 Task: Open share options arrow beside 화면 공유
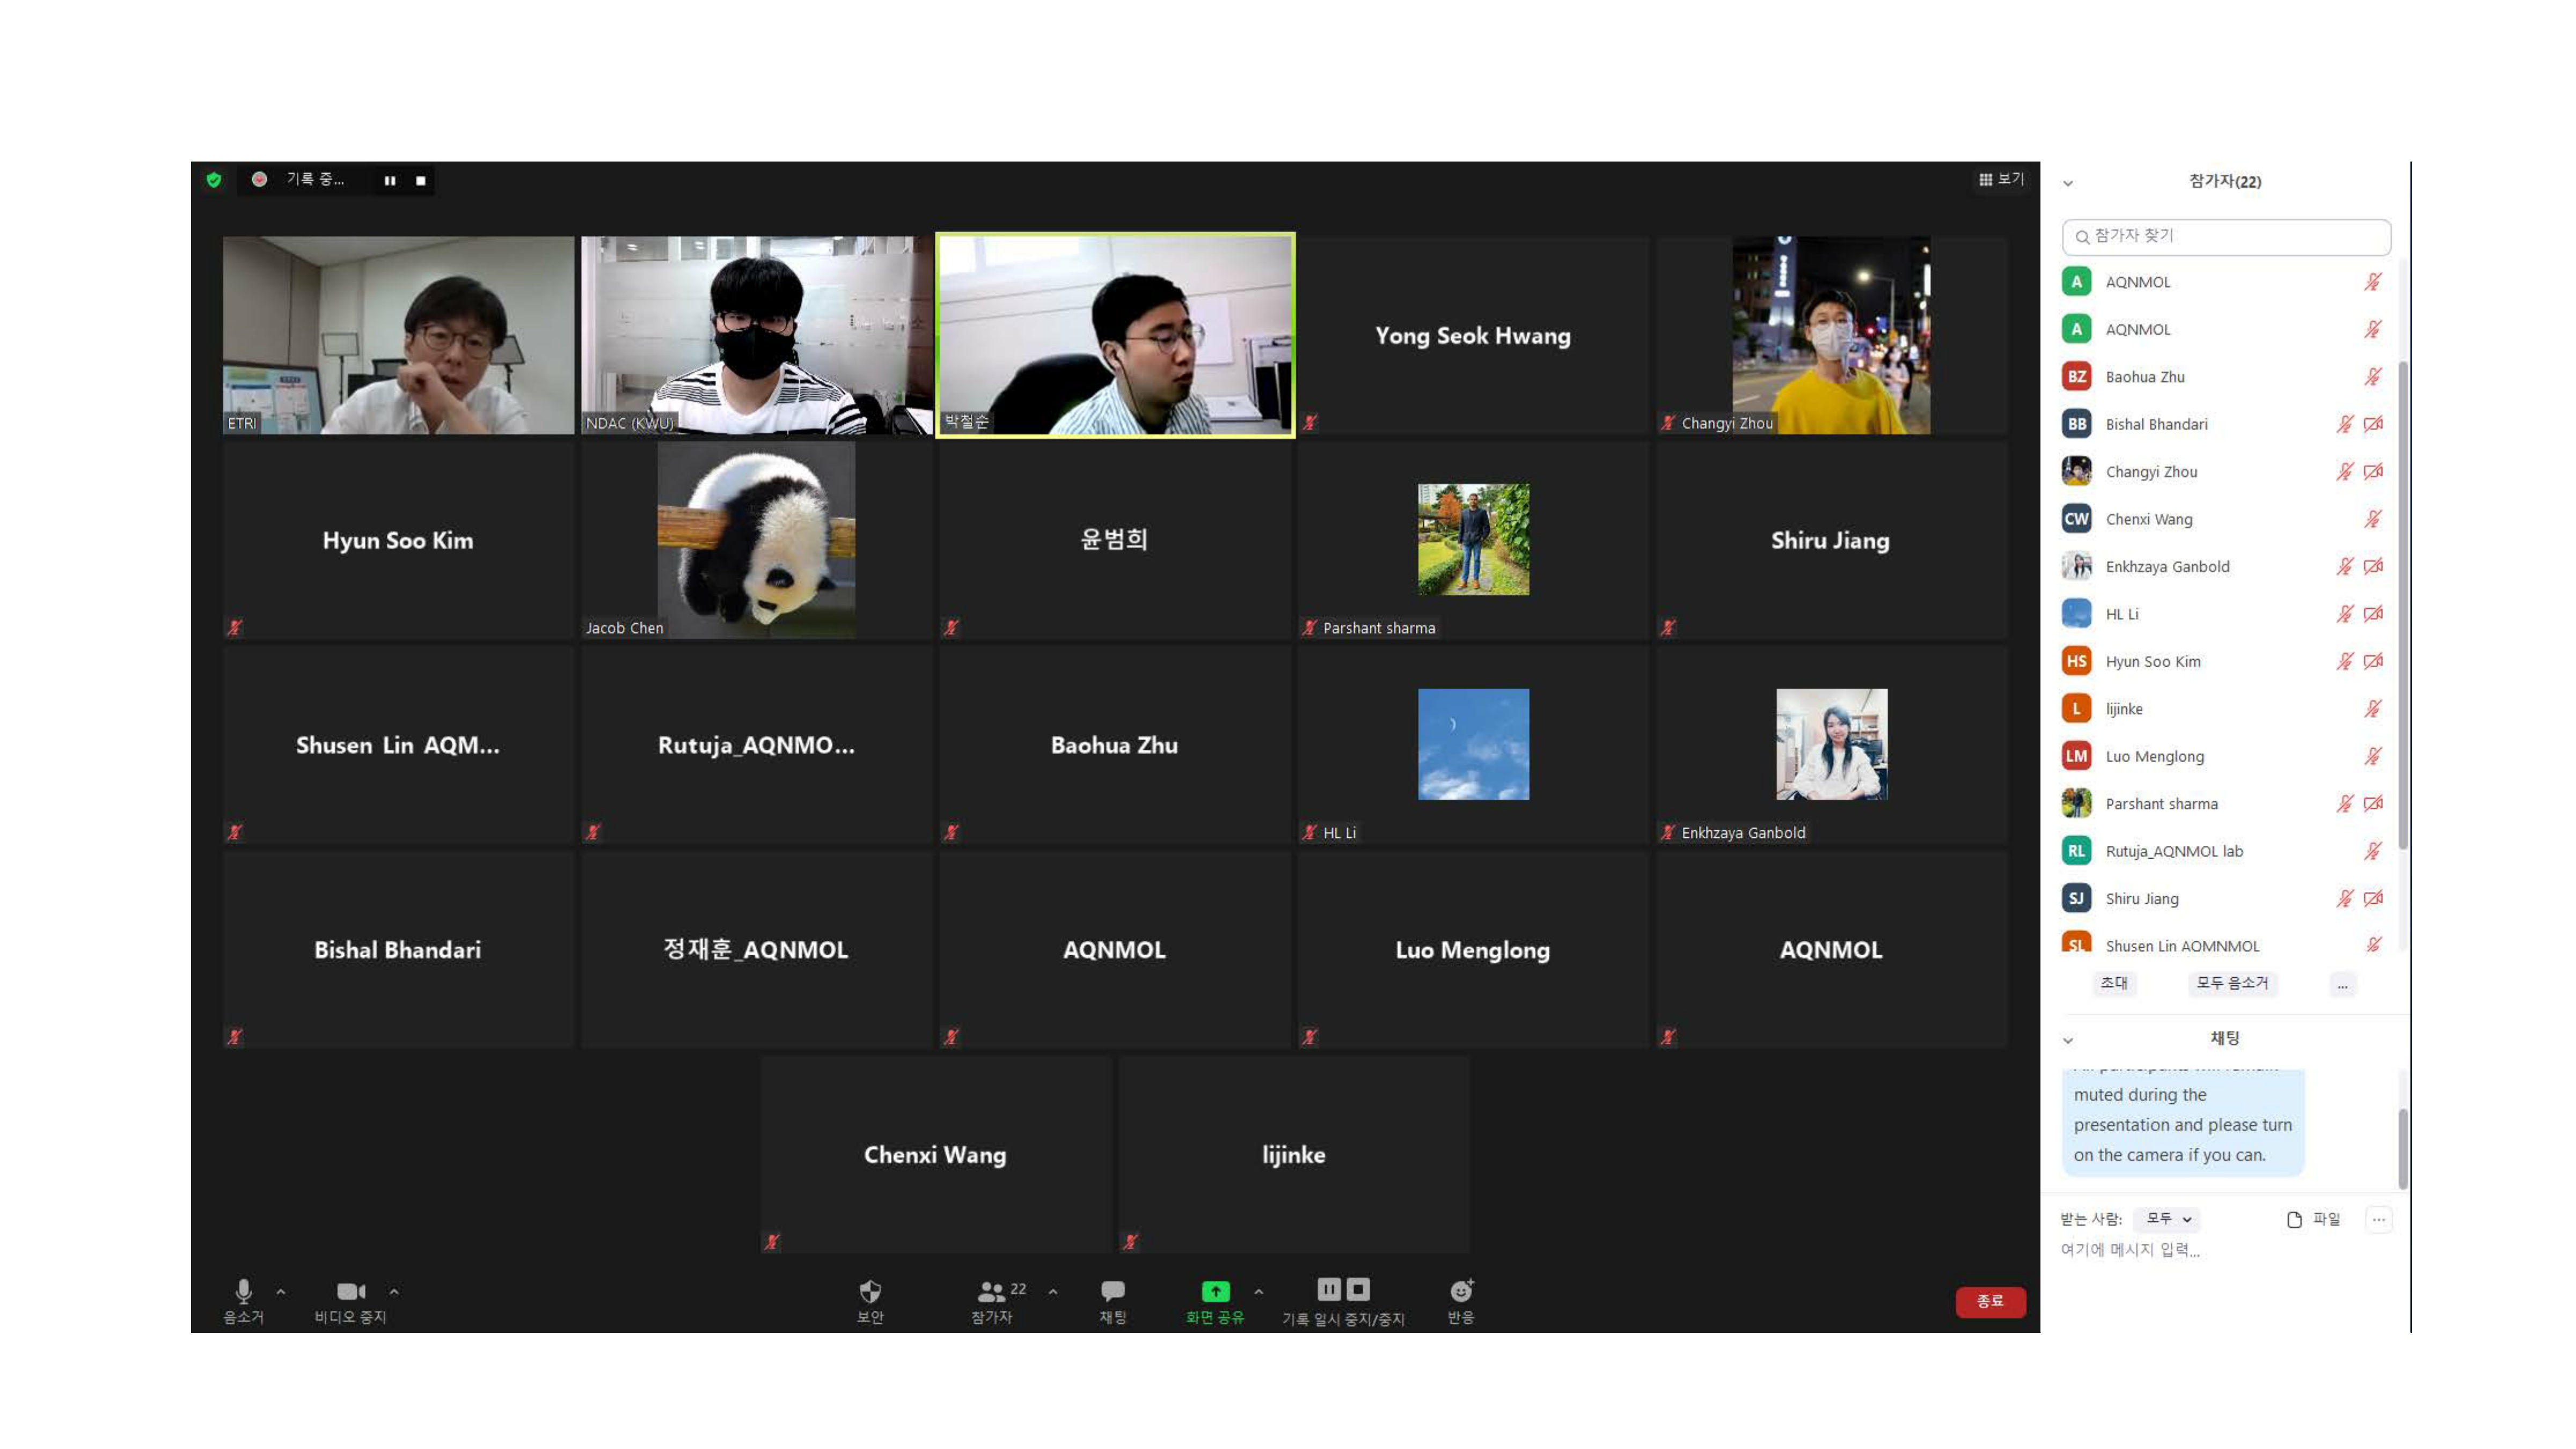[x=1259, y=1291]
